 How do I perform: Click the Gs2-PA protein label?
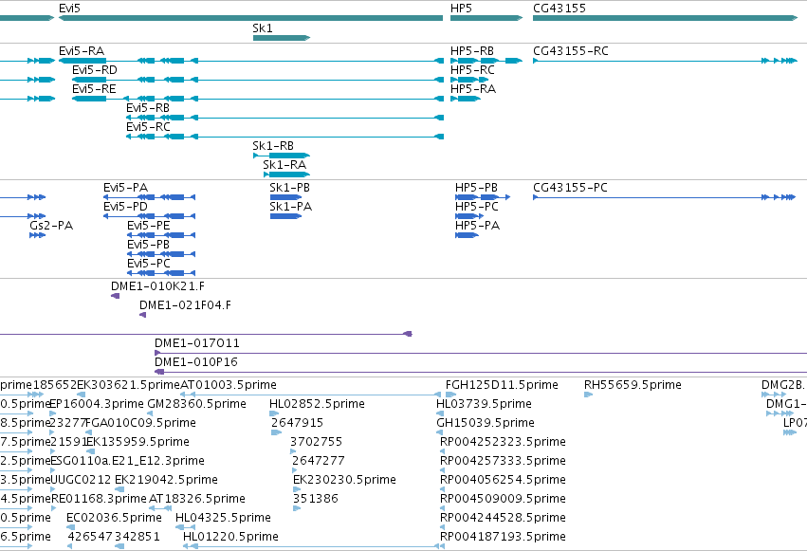pos(51,226)
